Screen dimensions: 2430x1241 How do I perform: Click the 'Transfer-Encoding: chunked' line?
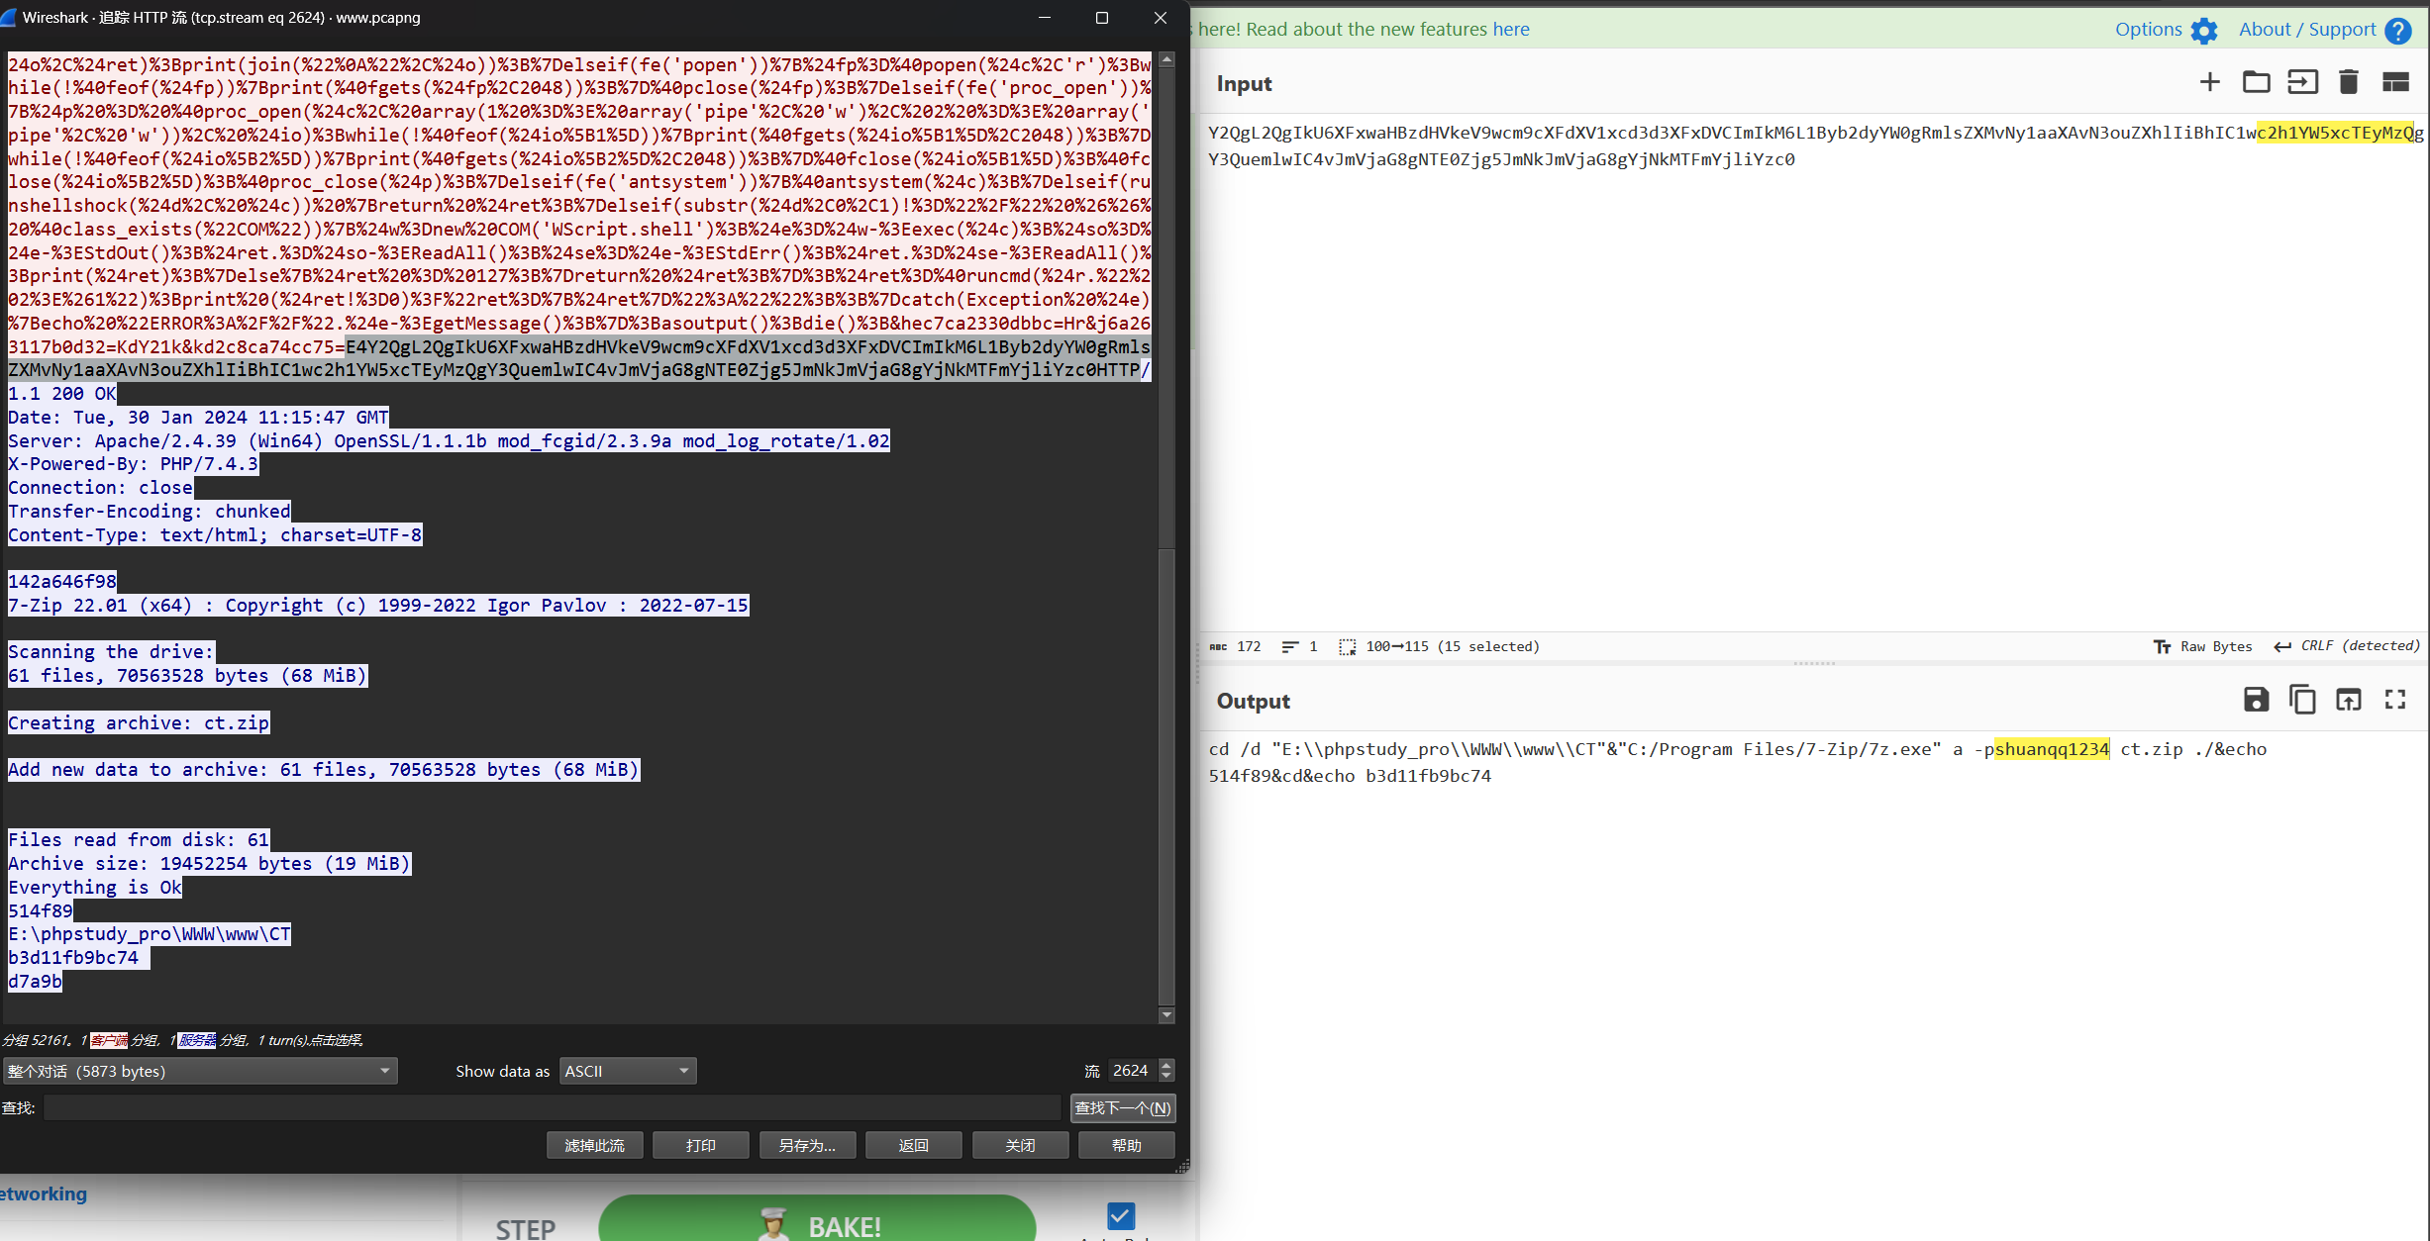click(x=150, y=511)
